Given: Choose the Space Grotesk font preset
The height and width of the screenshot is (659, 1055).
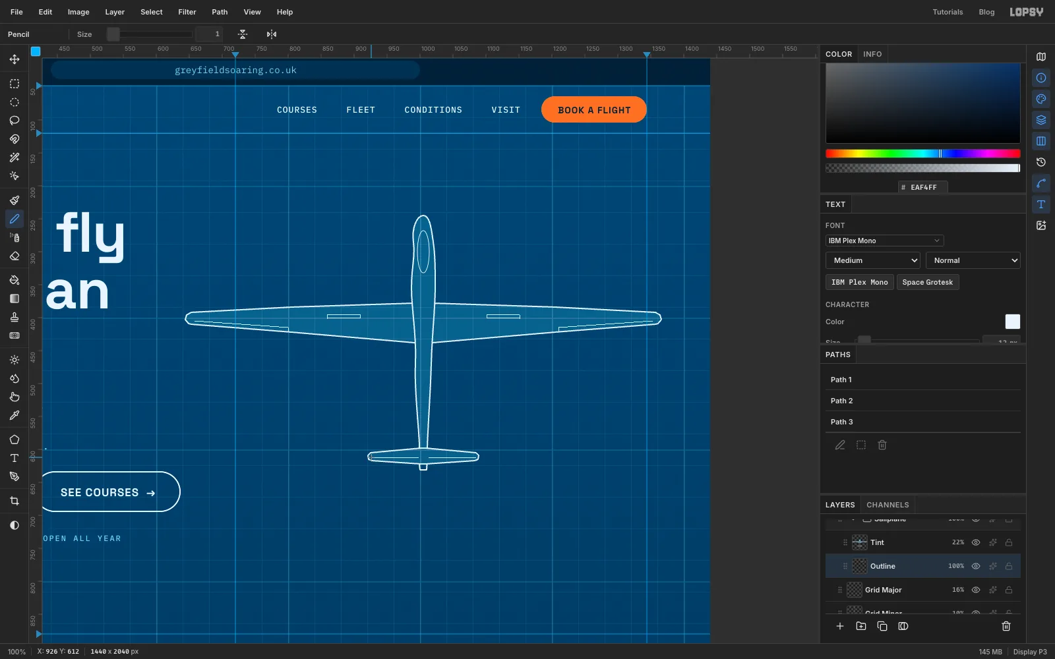Looking at the screenshot, I should 928,282.
